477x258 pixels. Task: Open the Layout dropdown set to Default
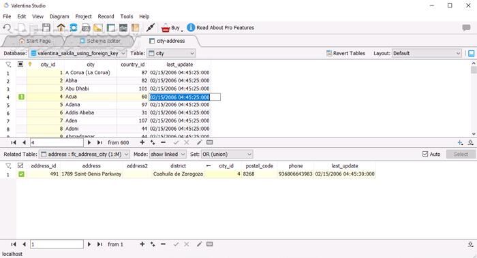click(427, 53)
